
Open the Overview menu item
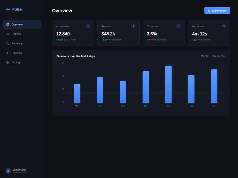[x=22, y=25]
